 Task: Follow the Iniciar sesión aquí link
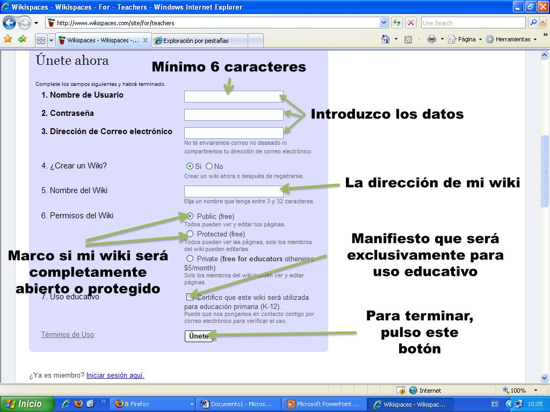(x=115, y=375)
